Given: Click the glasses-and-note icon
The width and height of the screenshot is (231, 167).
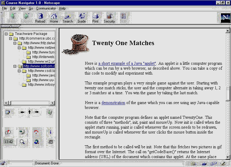Looking at the screenshot, I should click(22, 132).
